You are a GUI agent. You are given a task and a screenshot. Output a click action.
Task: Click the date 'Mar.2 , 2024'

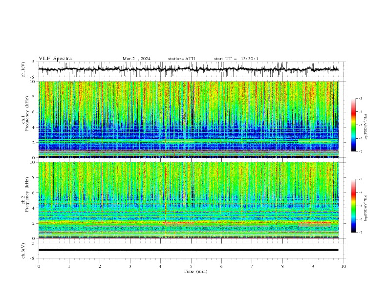[136, 59]
